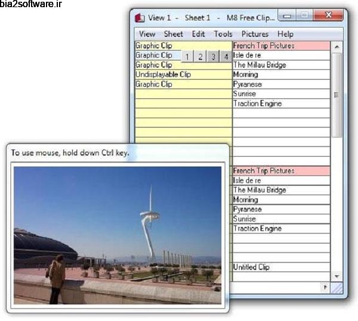Open the Pictures menu
Viewport: 358px width, 321px height.
tap(255, 34)
